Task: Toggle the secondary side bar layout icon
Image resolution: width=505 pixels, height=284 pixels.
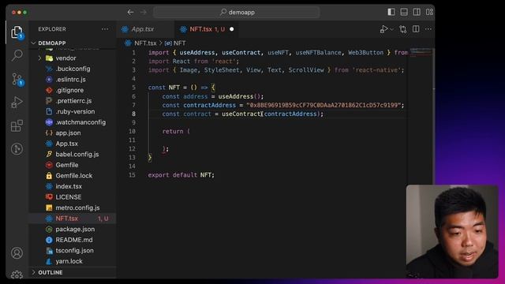Action: pos(417,12)
